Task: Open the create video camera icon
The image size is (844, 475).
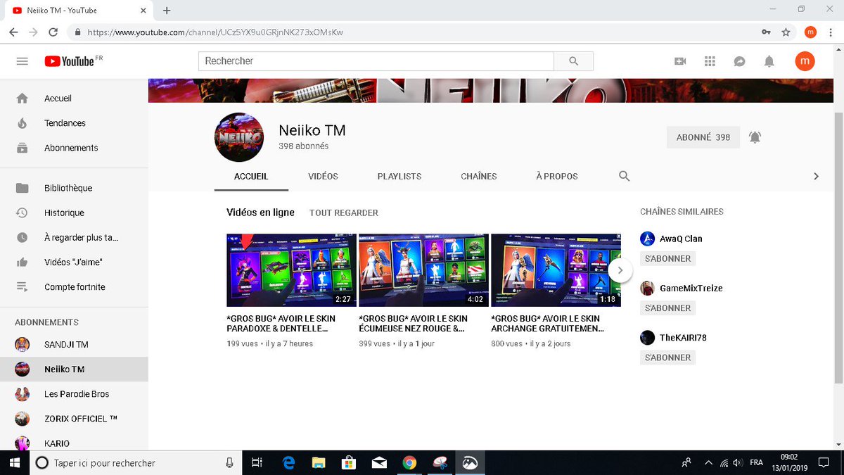Action: tap(680, 61)
